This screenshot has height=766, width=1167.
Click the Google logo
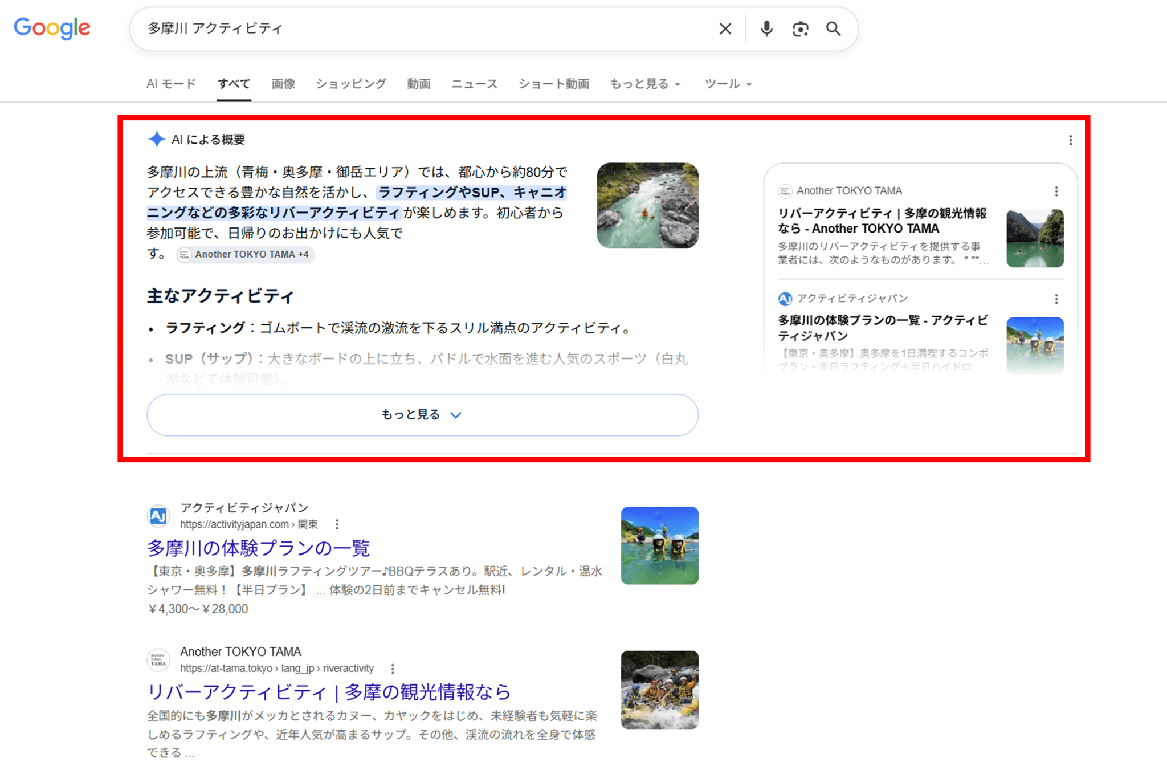click(x=52, y=28)
